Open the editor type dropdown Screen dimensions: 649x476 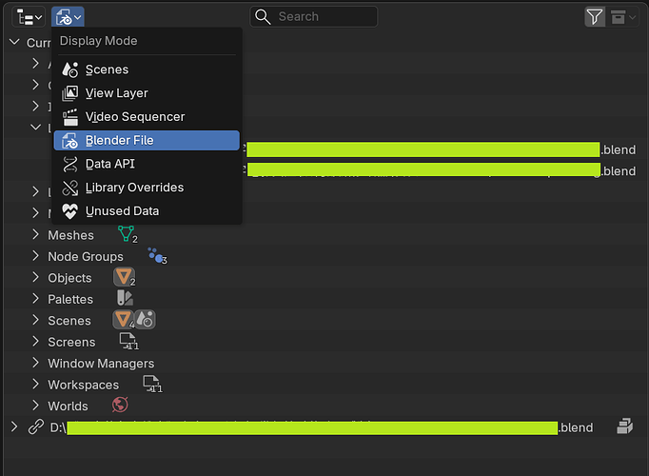(x=29, y=17)
